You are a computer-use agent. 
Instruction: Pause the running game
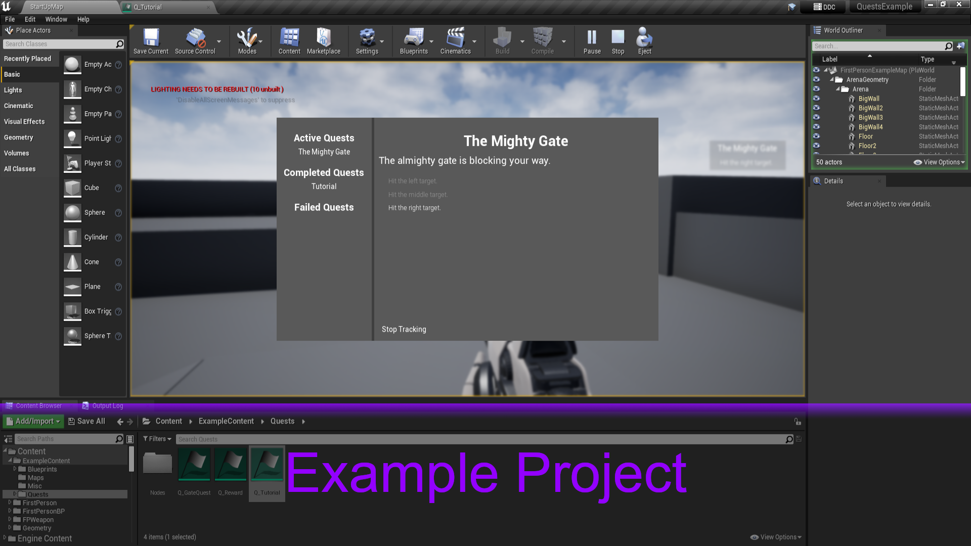click(x=591, y=40)
